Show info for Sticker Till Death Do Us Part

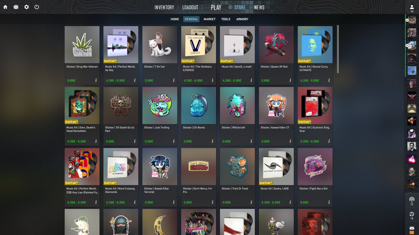click(x=135, y=141)
